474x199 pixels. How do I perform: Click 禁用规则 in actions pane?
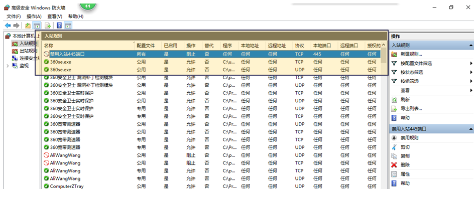(x=410, y=138)
